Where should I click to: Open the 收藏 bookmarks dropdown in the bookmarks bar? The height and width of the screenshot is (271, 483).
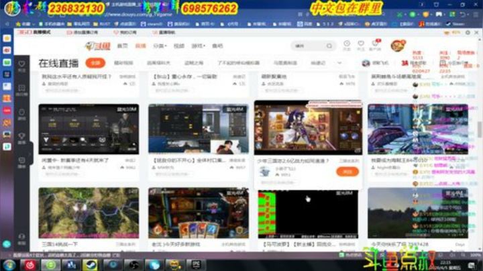pyautogui.click(x=25, y=23)
